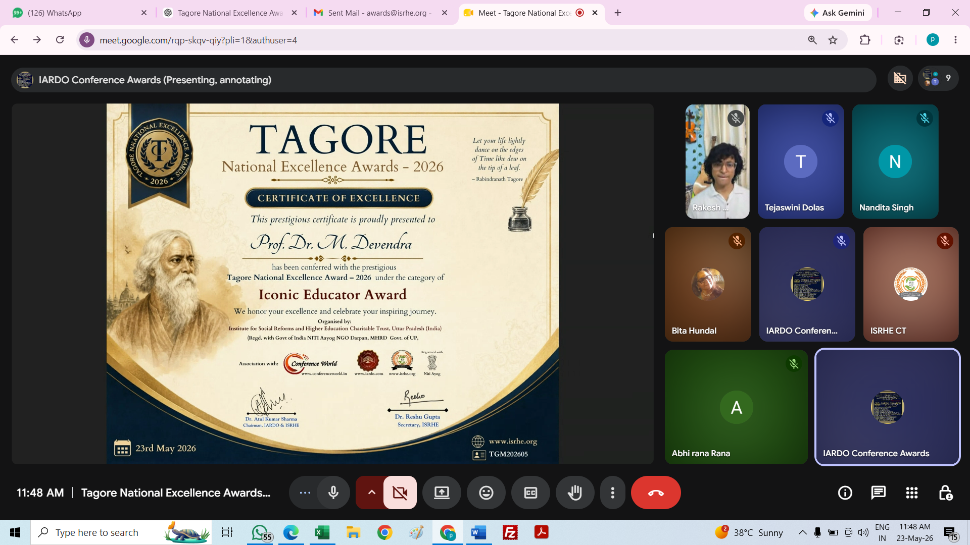Select Tejaswini Dolas participant tile
This screenshot has width=970, height=545.
click(801, 161)
